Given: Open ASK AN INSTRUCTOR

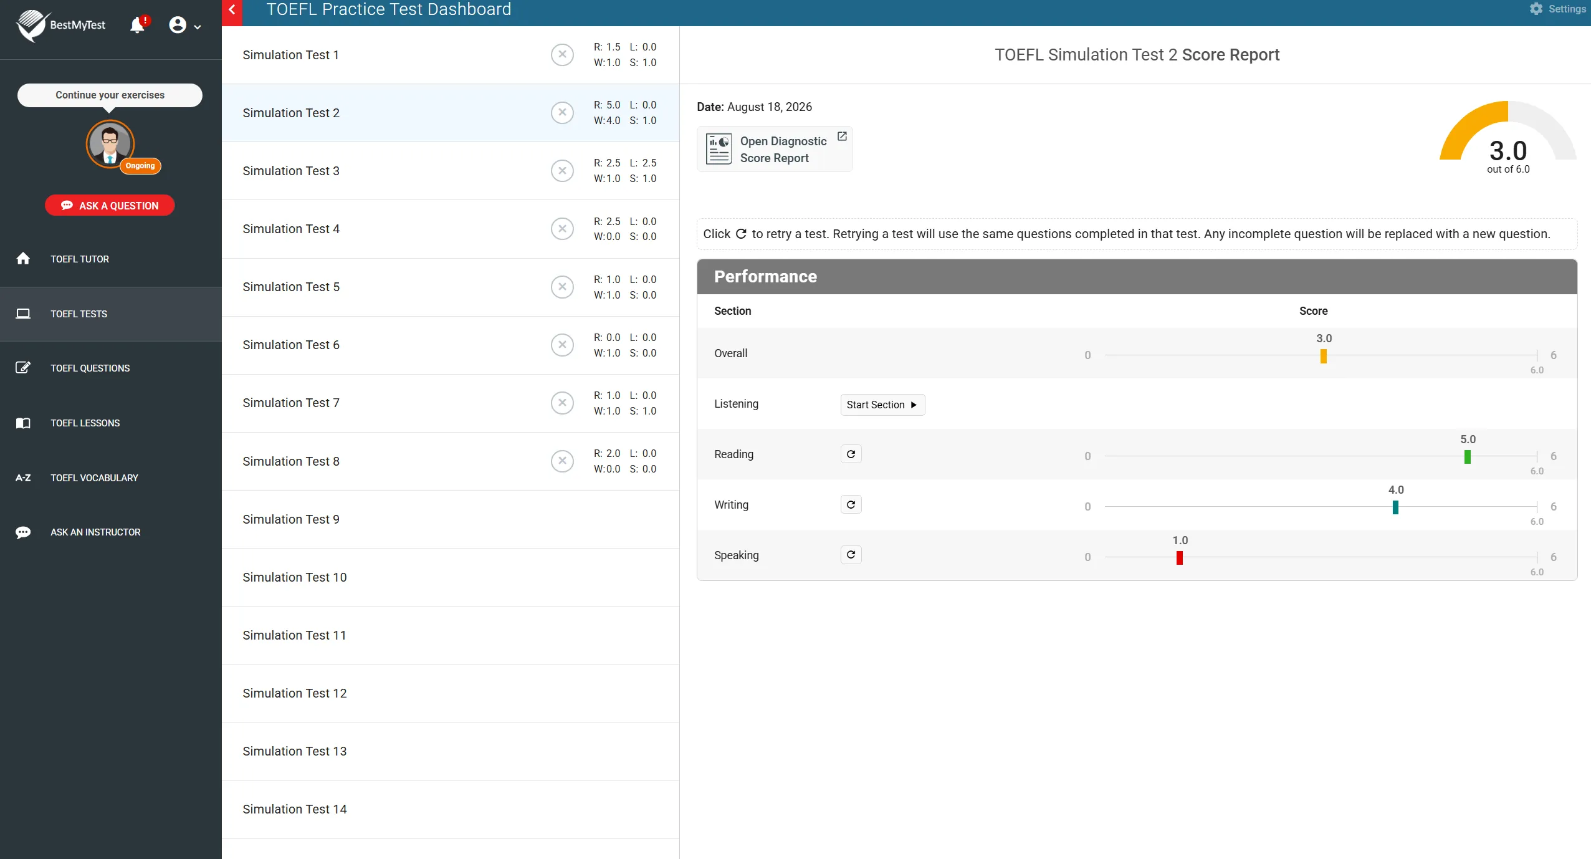Looking at the screenshot, I should point(111,532).
